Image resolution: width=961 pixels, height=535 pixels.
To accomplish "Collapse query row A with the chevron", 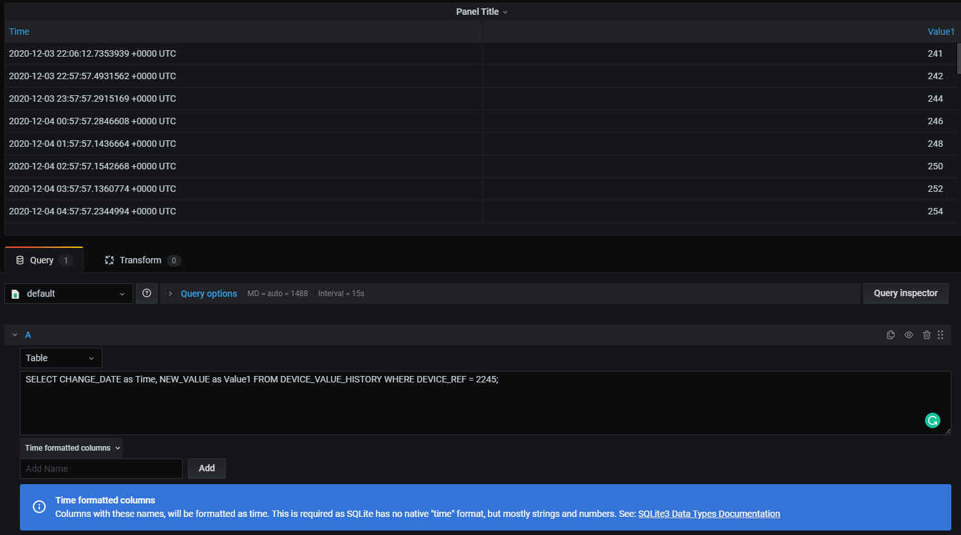I will pyautogui.click(x=15, y=335).
